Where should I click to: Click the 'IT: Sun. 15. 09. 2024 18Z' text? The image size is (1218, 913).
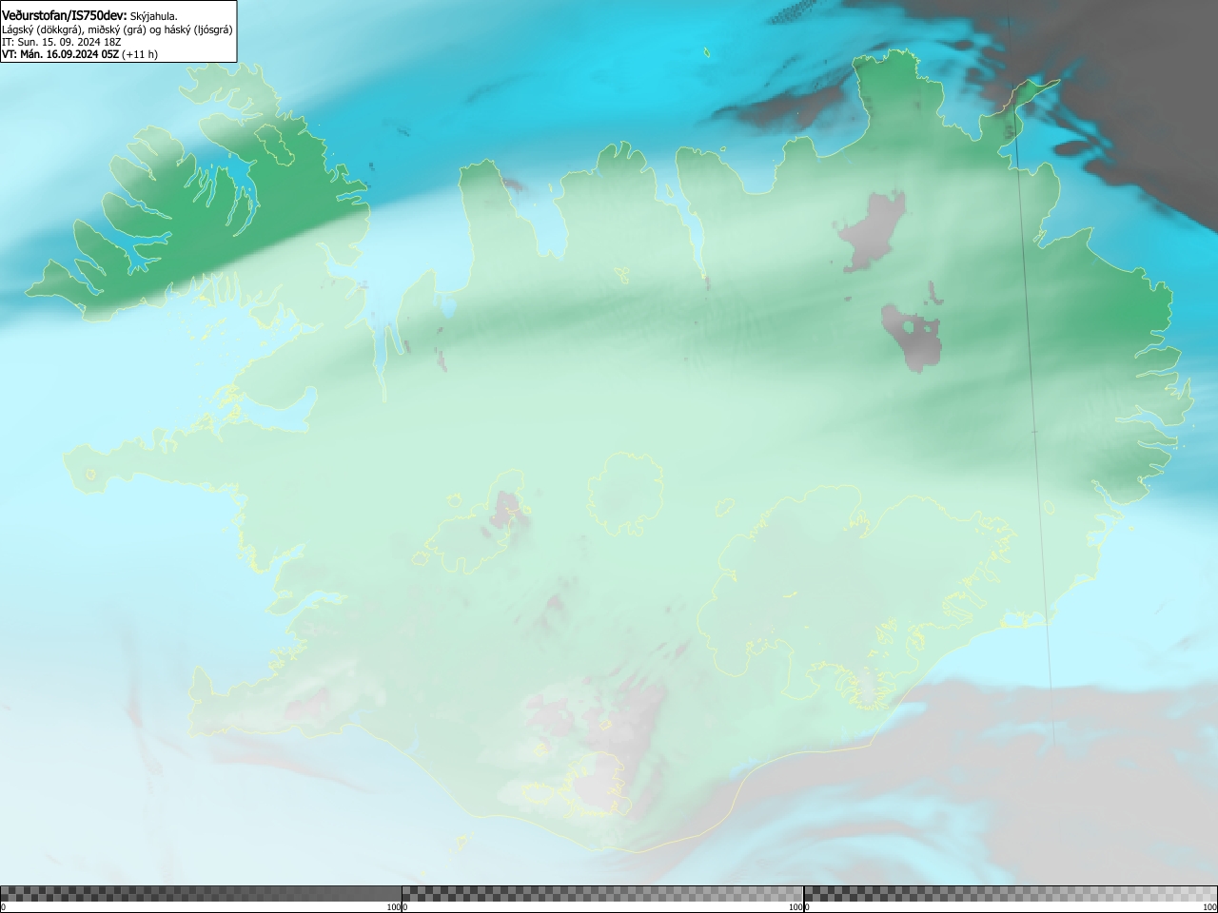pyautogui.click(x=62, y=42)
